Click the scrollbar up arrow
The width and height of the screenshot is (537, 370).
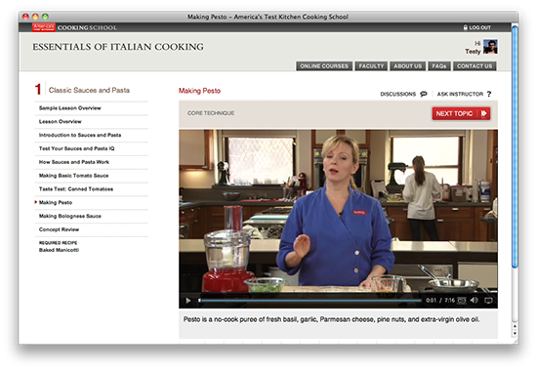514,326
